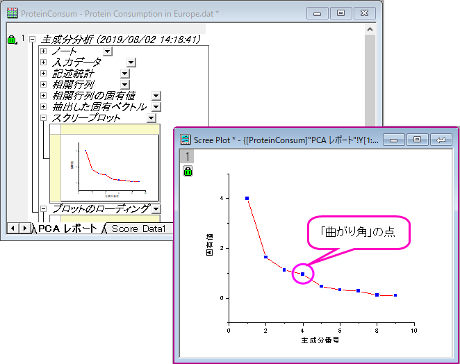Image resolution: width=460 pixels, height=364 pixels.
Task: Click the sheet tab scroll-right arrow
Action: pos(24,229)
